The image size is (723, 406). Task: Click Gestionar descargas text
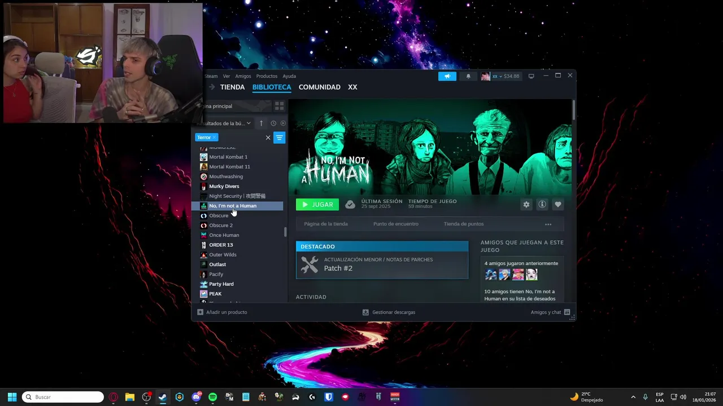(x=394, y=312)
